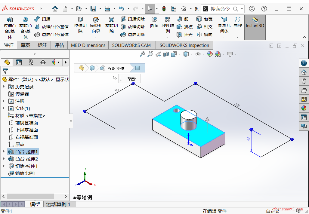Switch to the 特征 tab
The height and width of the screenshot is (214, 309).
(9, 45)
